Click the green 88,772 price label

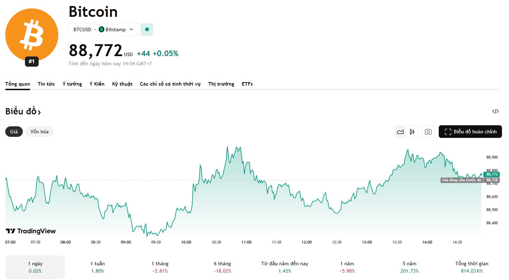tap(492, 174)
